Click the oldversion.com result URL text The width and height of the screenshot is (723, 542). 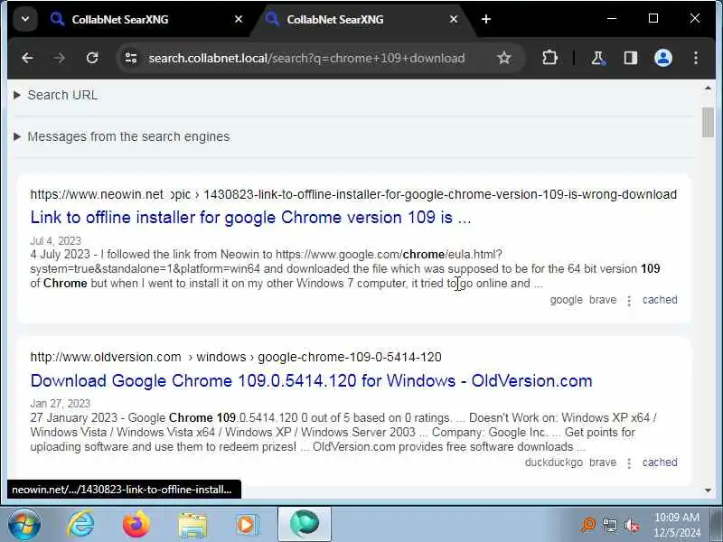[236, 357]
